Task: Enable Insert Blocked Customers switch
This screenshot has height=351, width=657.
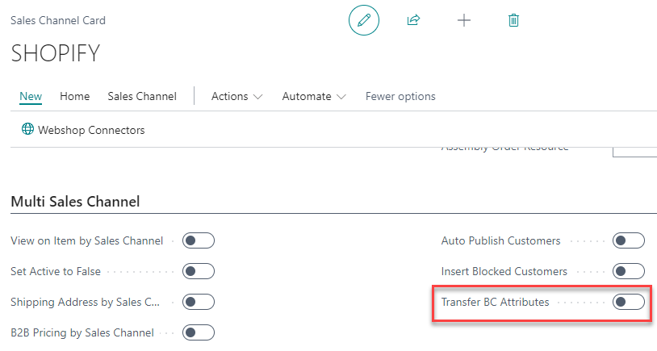Action: [629, 271]
